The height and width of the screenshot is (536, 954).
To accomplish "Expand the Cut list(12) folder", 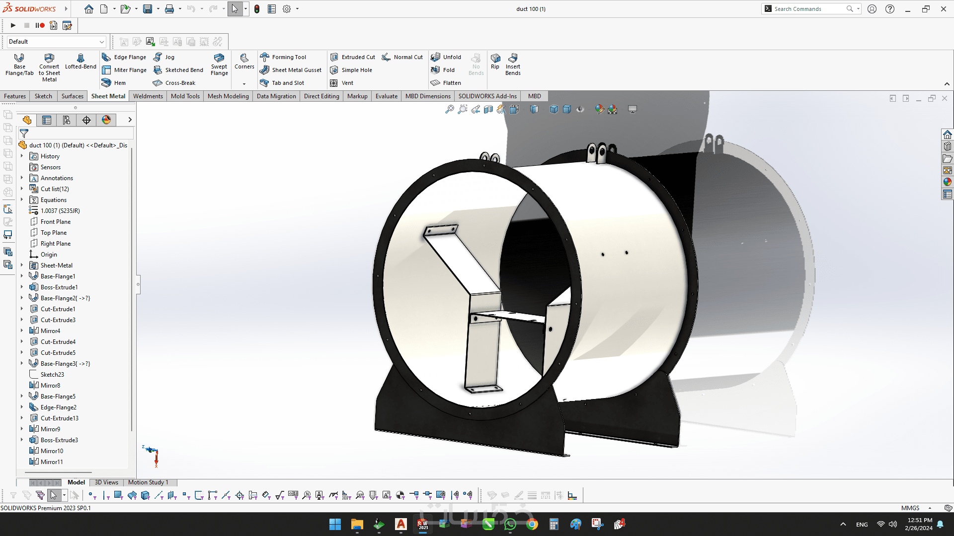I will click(22, 189).
